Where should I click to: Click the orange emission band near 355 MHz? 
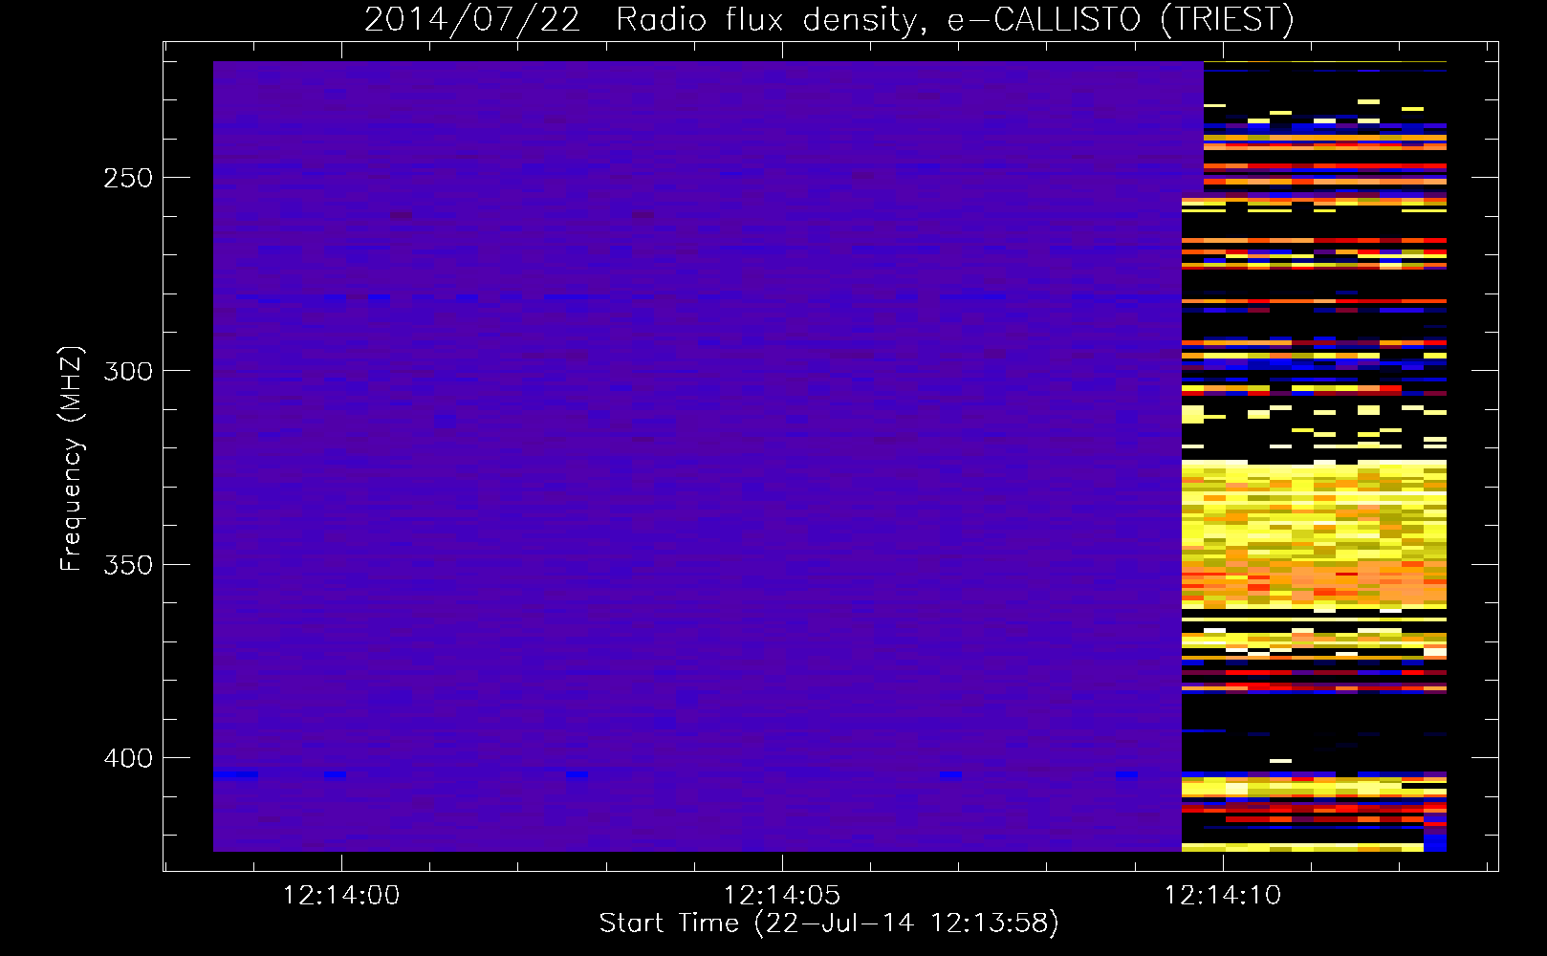tap(1314, 579)
